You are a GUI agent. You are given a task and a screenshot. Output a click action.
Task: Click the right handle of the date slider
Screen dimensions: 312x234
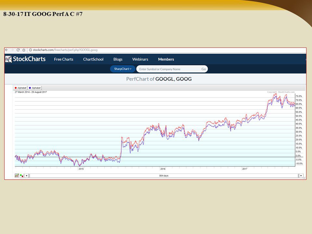pos(298,176)
